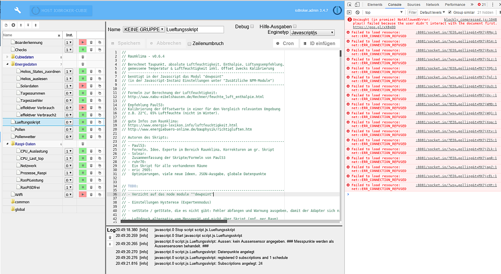Select the inspect-element tool in DevTools
Image resolution: width=501 pixels, height=274 pixels.
tap(349, 5)
